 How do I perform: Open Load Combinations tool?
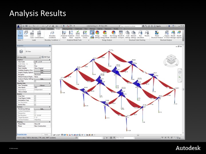point(39,35)
